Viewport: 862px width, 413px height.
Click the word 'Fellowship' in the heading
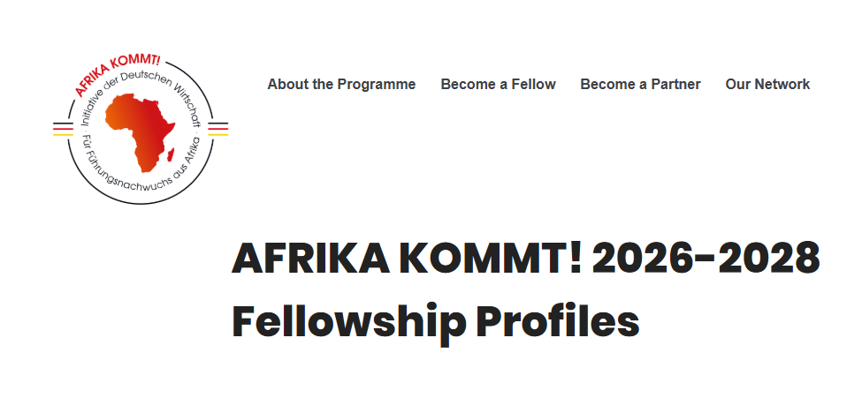click(347, 321)
